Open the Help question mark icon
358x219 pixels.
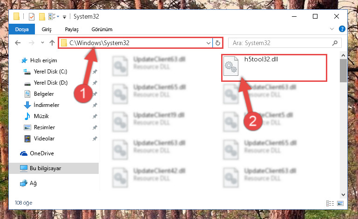pyautogui.click(x=342, y=29)
